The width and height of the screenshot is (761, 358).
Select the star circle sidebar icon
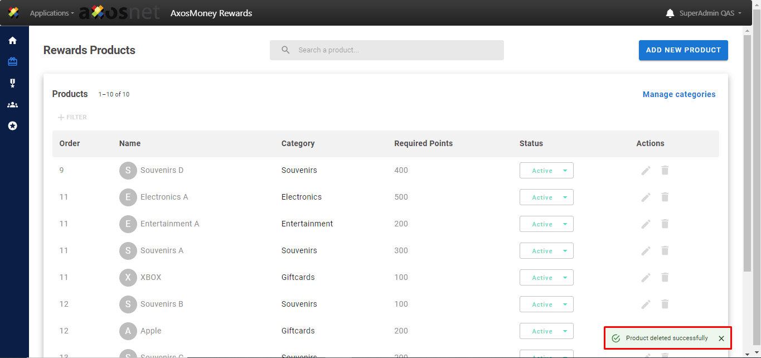[x=12, y=126]
